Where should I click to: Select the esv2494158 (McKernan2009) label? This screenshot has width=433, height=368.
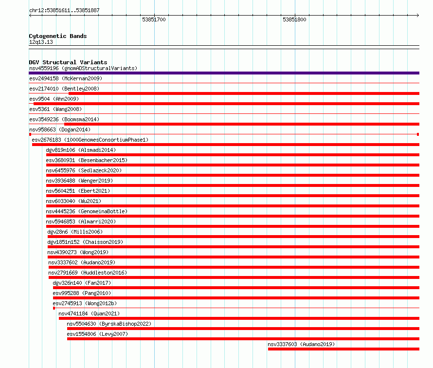click(66, 78)
